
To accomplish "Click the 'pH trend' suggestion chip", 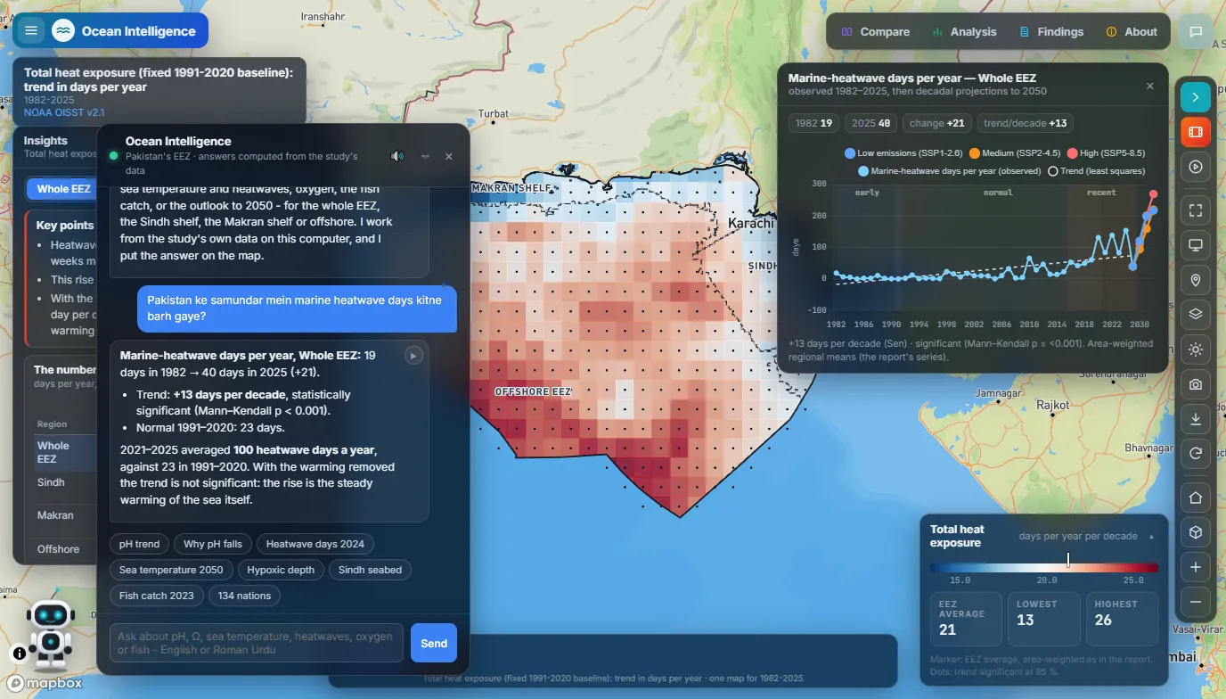I will click(140, 544).
